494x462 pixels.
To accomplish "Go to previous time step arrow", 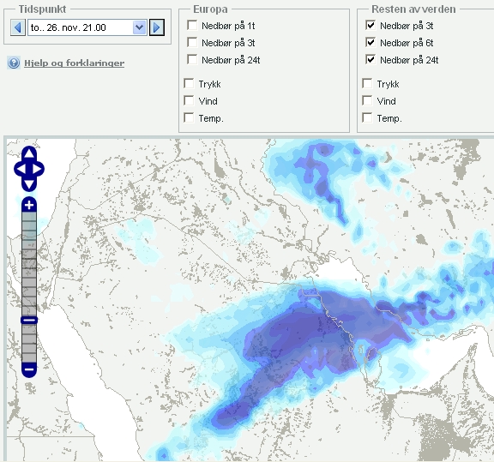I will click(x=18, y=27).
